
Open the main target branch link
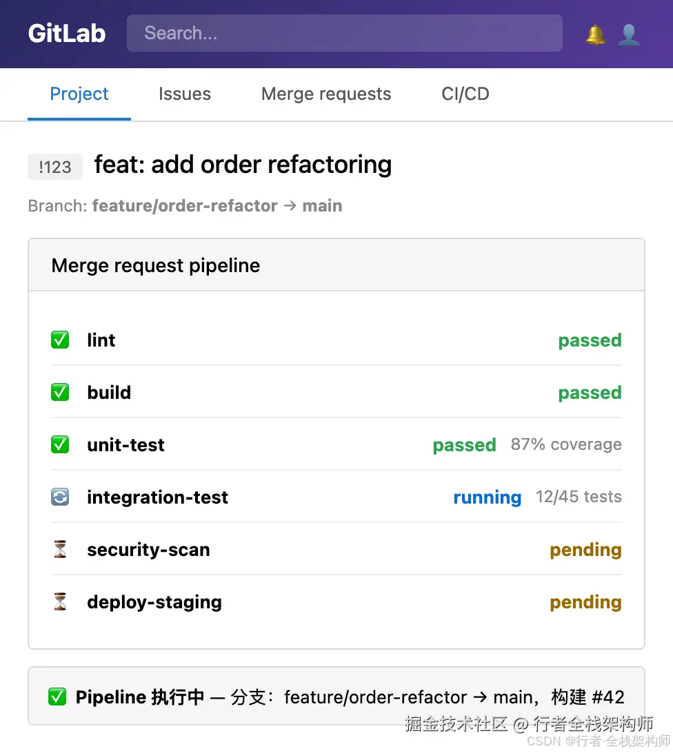point(322,205)
